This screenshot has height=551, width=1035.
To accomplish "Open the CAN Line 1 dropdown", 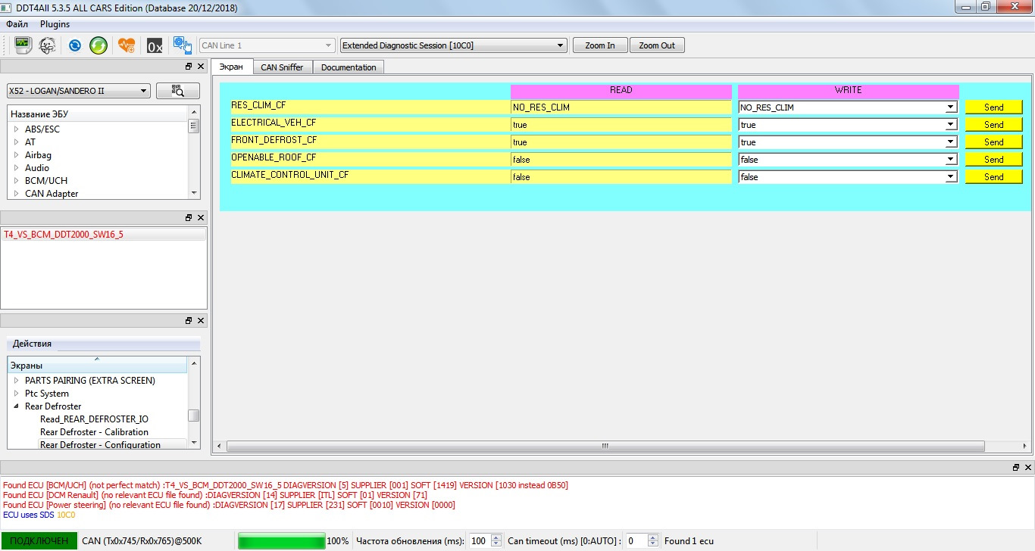I will (x=267, y=45).
